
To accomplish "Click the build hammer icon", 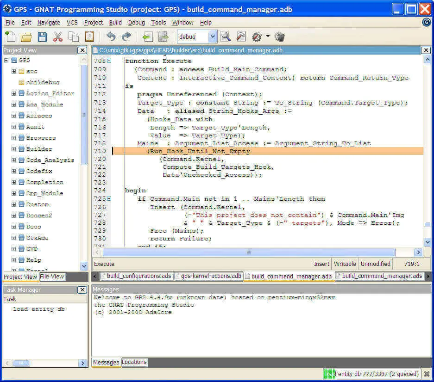I will [241, 37].
